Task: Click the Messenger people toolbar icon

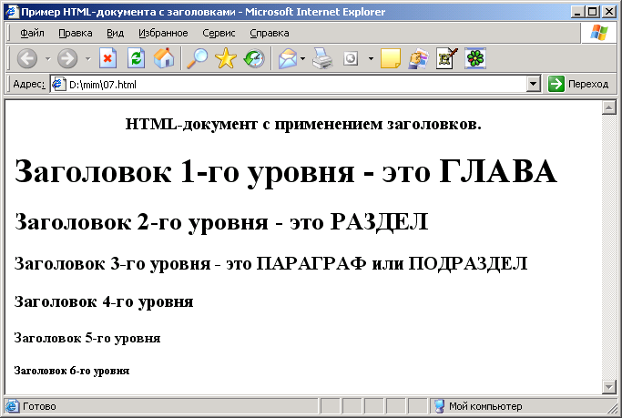Action: coord(419,58)
